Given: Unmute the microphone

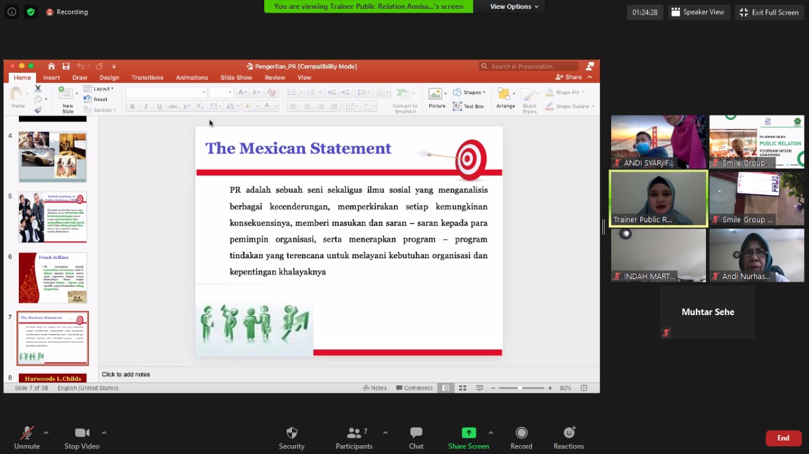Looking at the screenshot, I should 27,433.
